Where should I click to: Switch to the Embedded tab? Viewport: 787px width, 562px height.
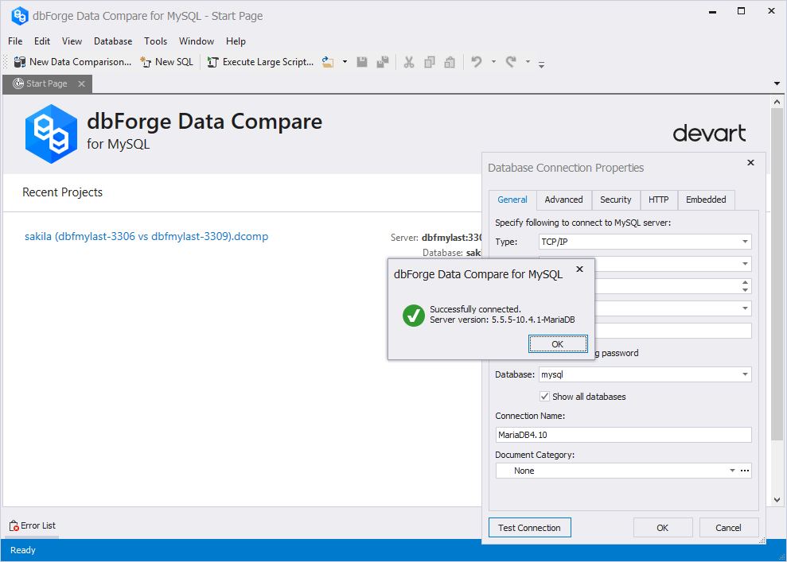point(706,200)
